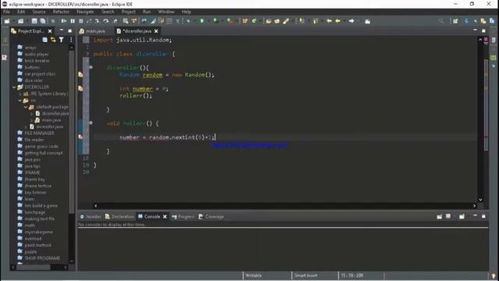Collapse the DICEROLLER project node
This screenshot has height=281, width=499.
click(x=14, y=87)
